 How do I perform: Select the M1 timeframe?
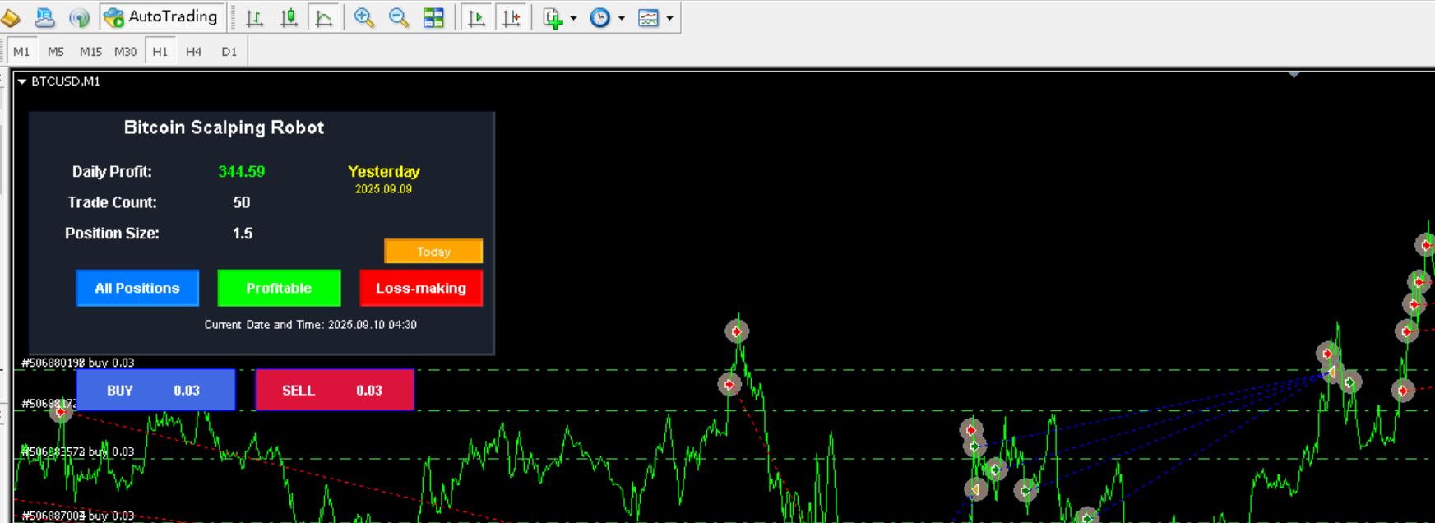click(21, 51)
